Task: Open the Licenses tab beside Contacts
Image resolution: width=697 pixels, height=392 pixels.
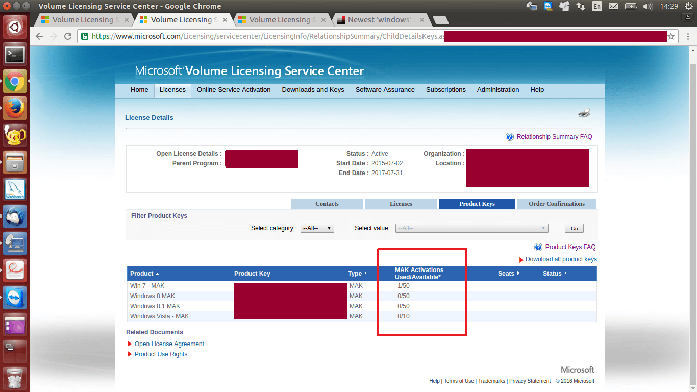Action: coord(401,204)
